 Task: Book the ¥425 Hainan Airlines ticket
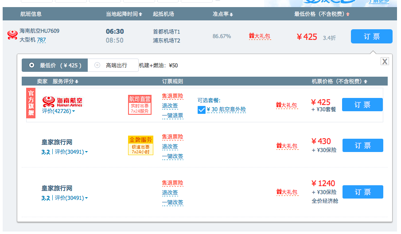coord(362,105)
